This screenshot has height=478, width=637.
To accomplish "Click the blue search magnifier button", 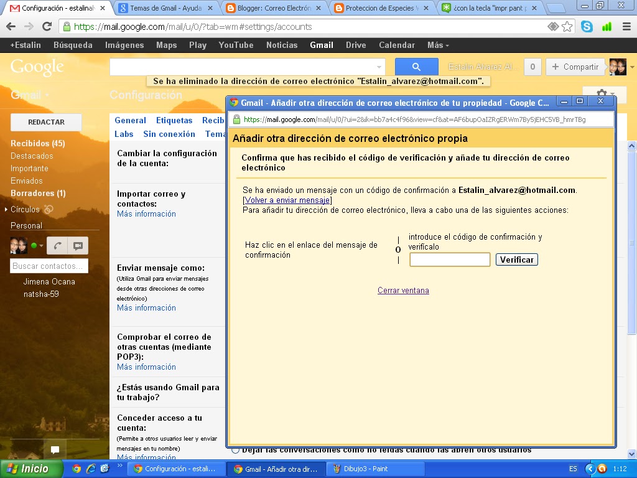I will [x=416, y=67].
